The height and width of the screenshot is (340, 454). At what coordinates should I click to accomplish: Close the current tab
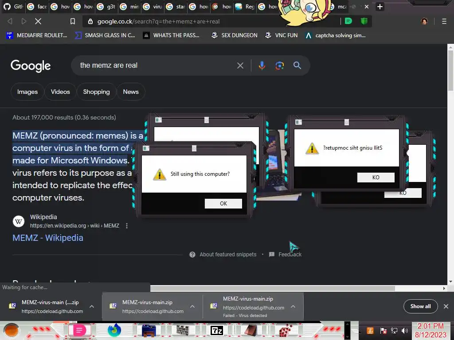pos(367,7)
